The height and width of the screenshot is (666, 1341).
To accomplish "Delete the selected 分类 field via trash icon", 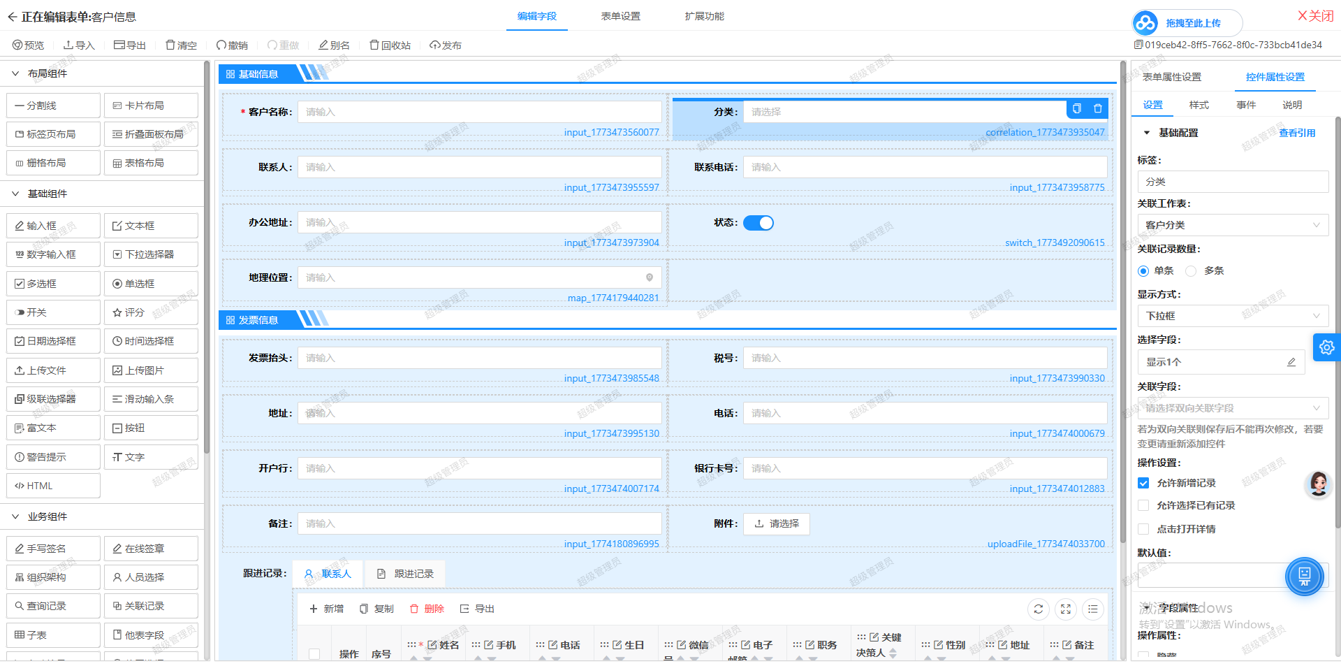I will point(1098,108).
